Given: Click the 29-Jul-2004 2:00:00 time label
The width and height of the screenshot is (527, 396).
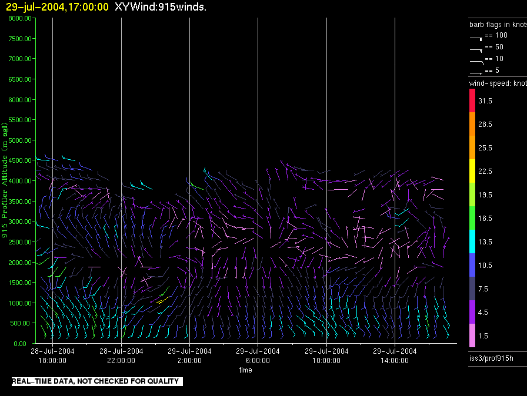Looking at the screenshot, I should [189, 355].
